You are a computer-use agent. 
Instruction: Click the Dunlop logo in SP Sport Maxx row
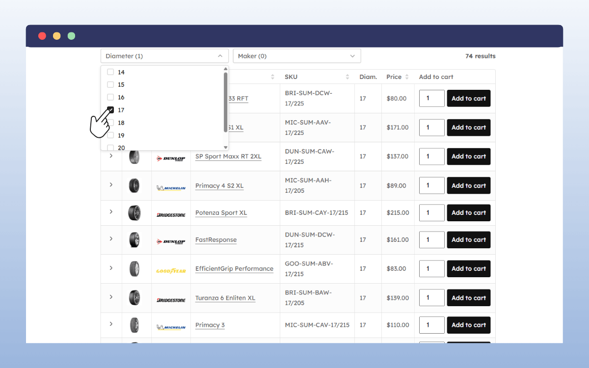[x=171, y=158]
